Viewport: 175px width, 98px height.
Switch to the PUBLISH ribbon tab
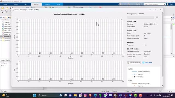pos(48,4)
